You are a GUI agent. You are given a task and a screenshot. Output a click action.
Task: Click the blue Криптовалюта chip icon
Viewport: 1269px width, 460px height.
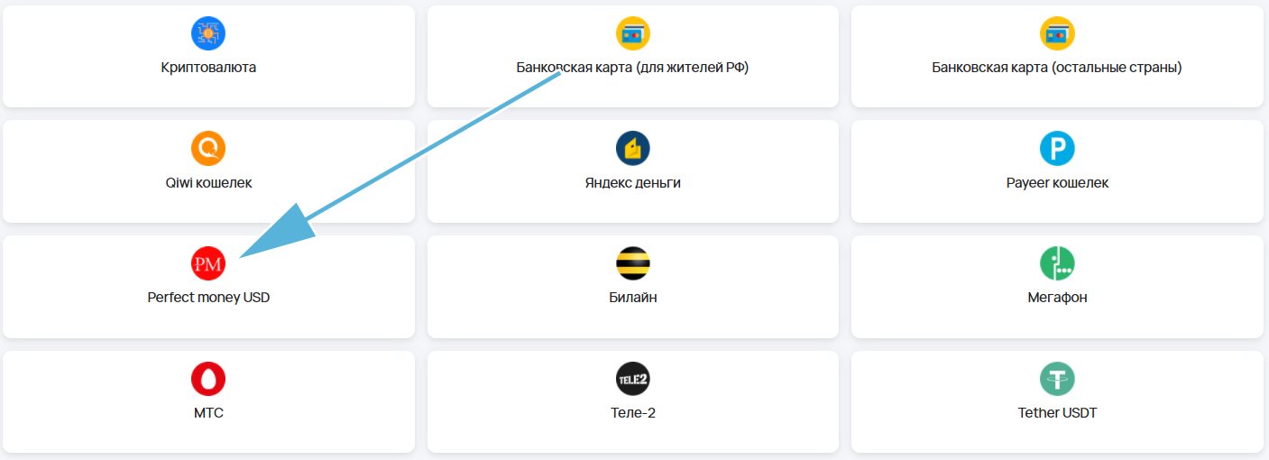click(208, 33)
